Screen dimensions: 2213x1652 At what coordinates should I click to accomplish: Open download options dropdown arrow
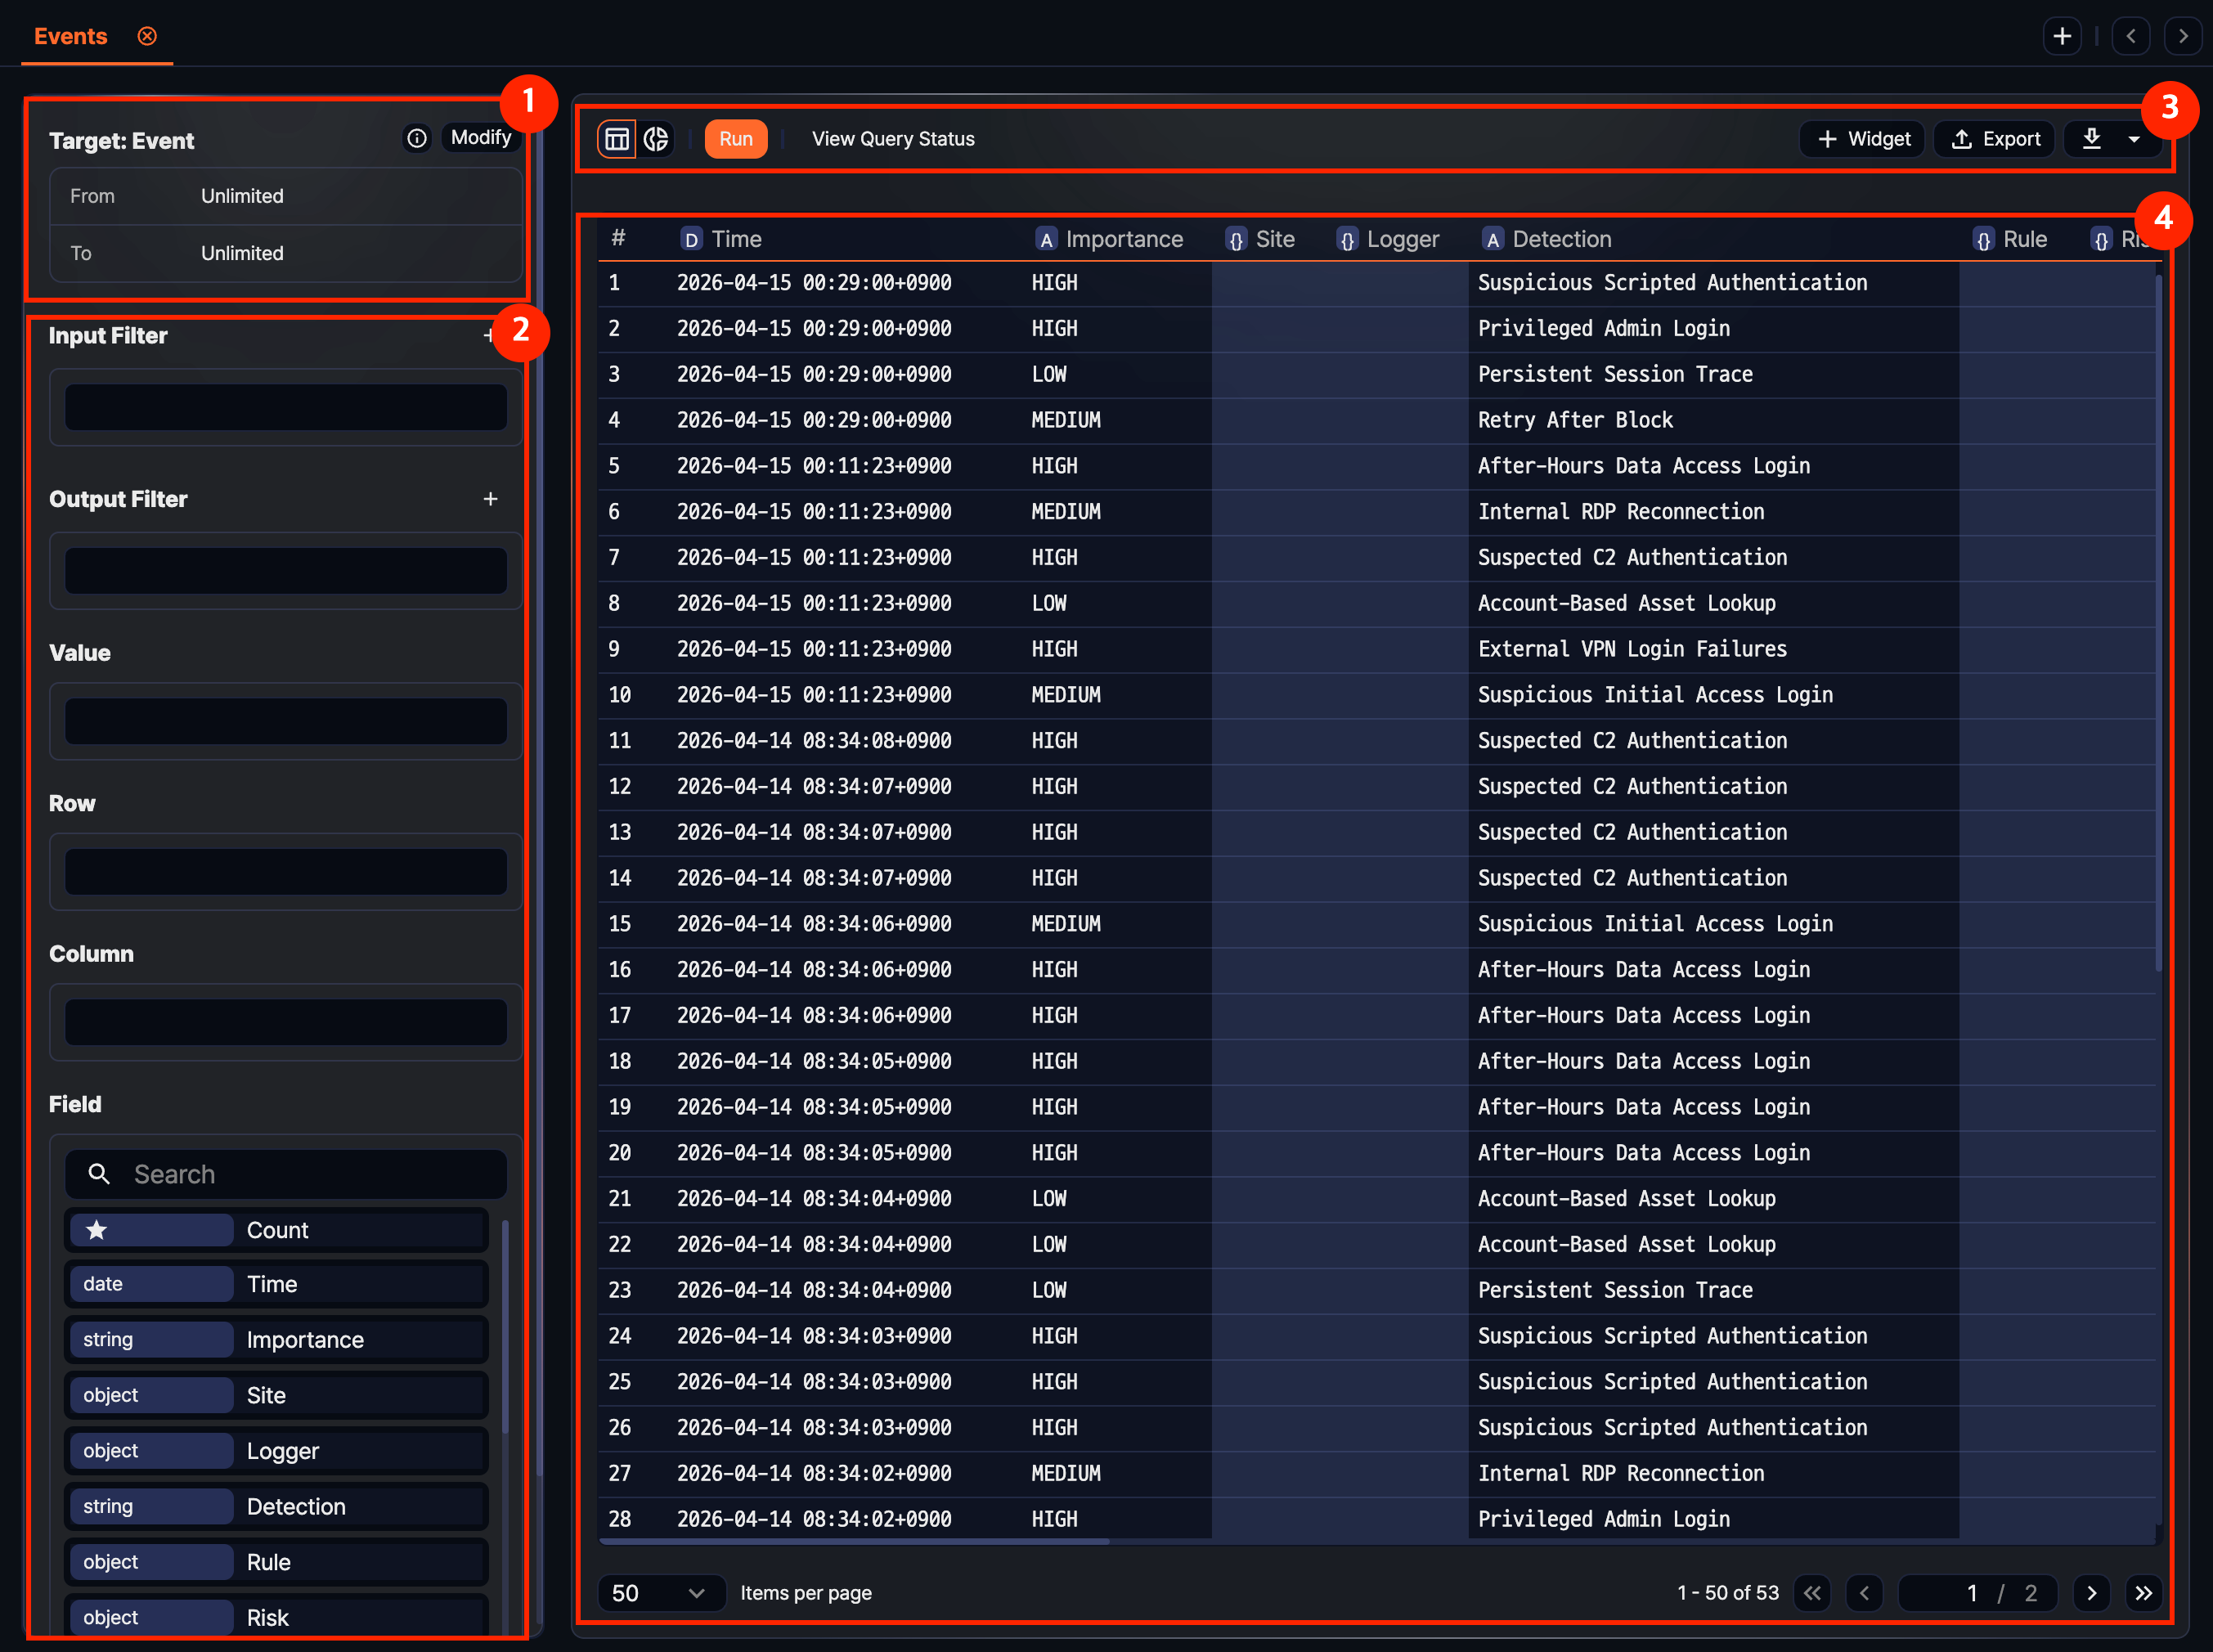(x=2134, y=139)
